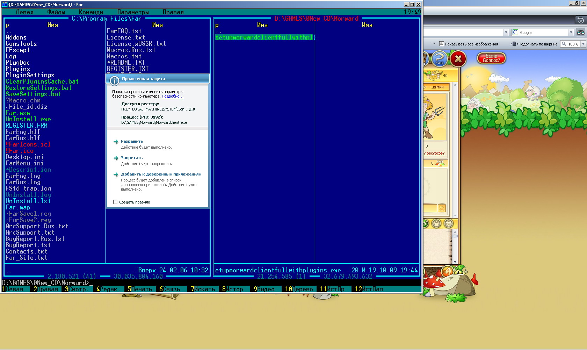587x350 pixels.
Task: Select Desktop.ini in the left panel
Action: tap(25, 157)
